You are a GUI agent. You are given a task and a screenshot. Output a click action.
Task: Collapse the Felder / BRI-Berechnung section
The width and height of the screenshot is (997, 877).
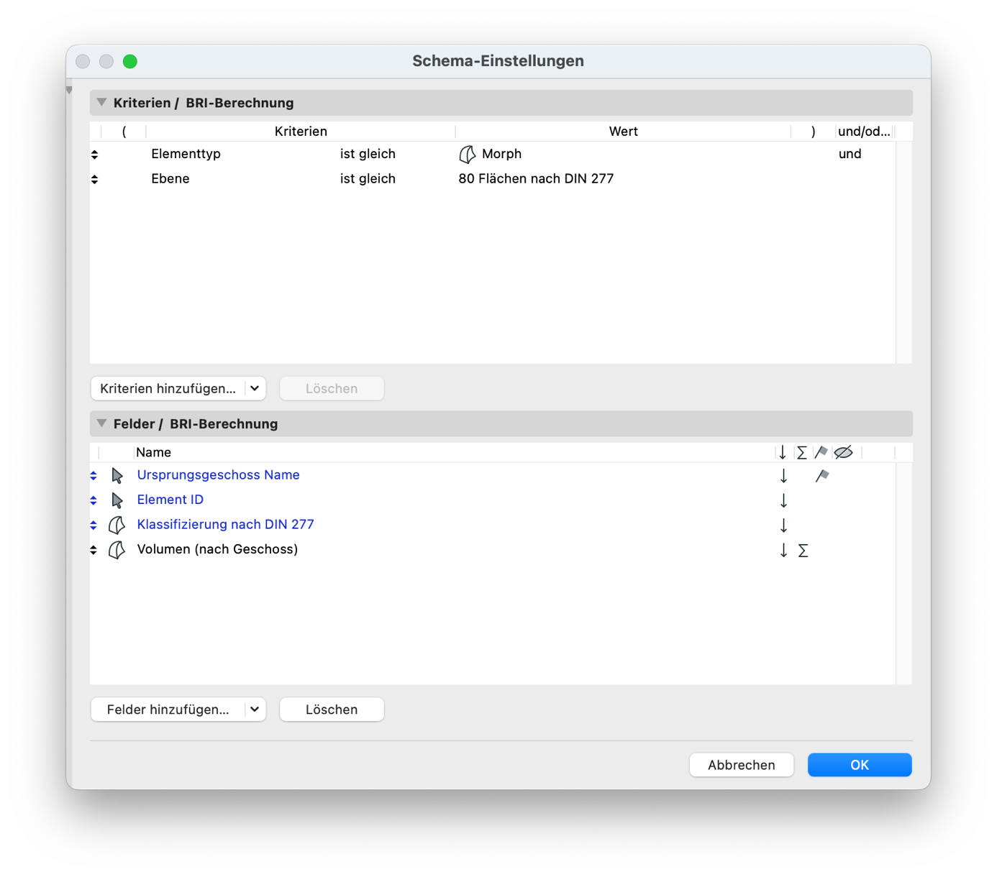point(101,424)
